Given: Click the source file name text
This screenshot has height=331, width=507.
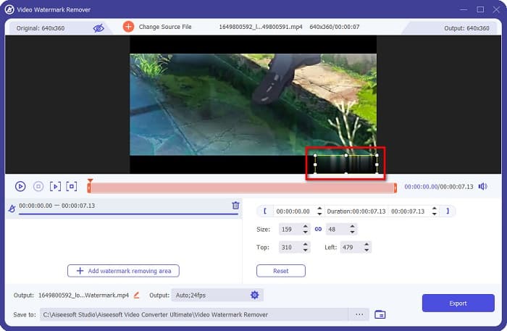Looking at the screenshot, I should tap(261, 27).
